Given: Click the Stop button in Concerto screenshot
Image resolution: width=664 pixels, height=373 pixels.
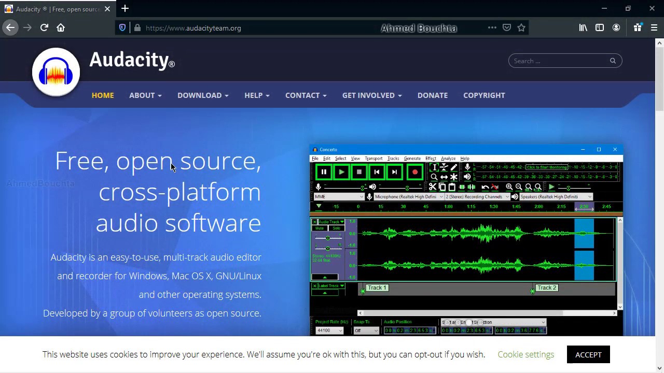Looking at the screenshot, I should pyautogui.click(x=359, y=172).
